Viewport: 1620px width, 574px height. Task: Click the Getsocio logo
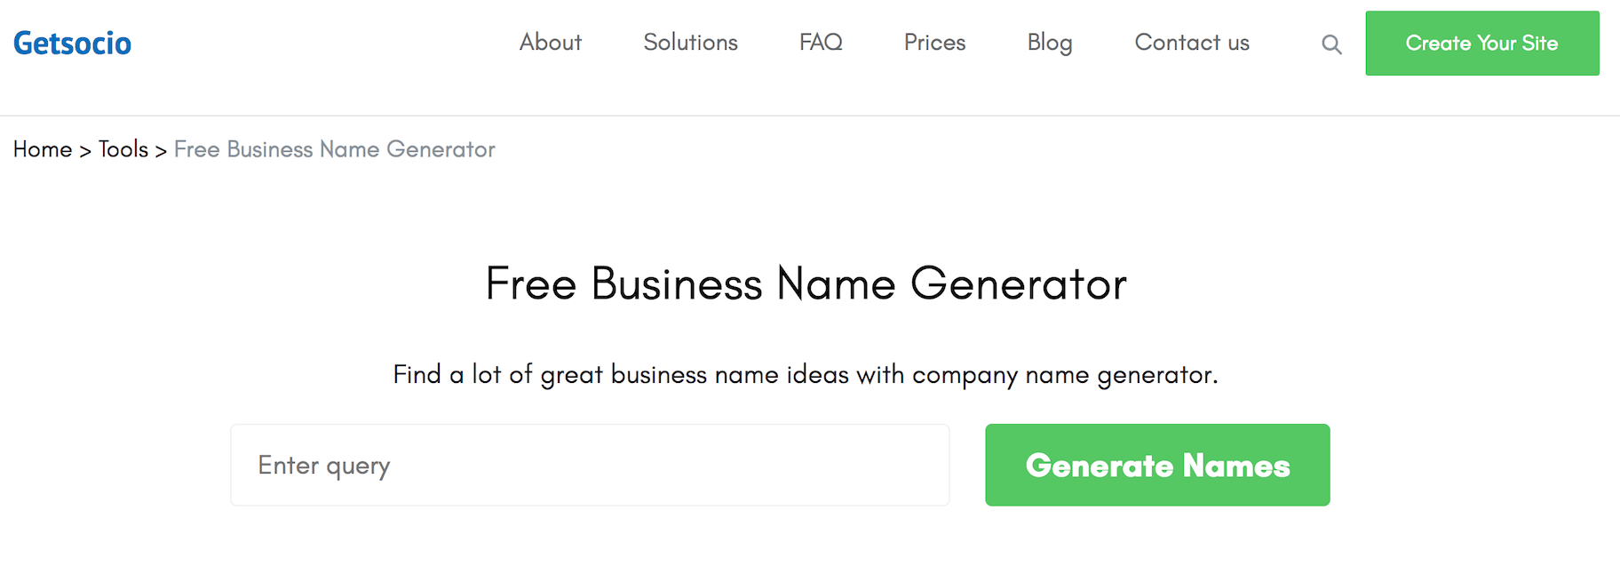point(73,44)
